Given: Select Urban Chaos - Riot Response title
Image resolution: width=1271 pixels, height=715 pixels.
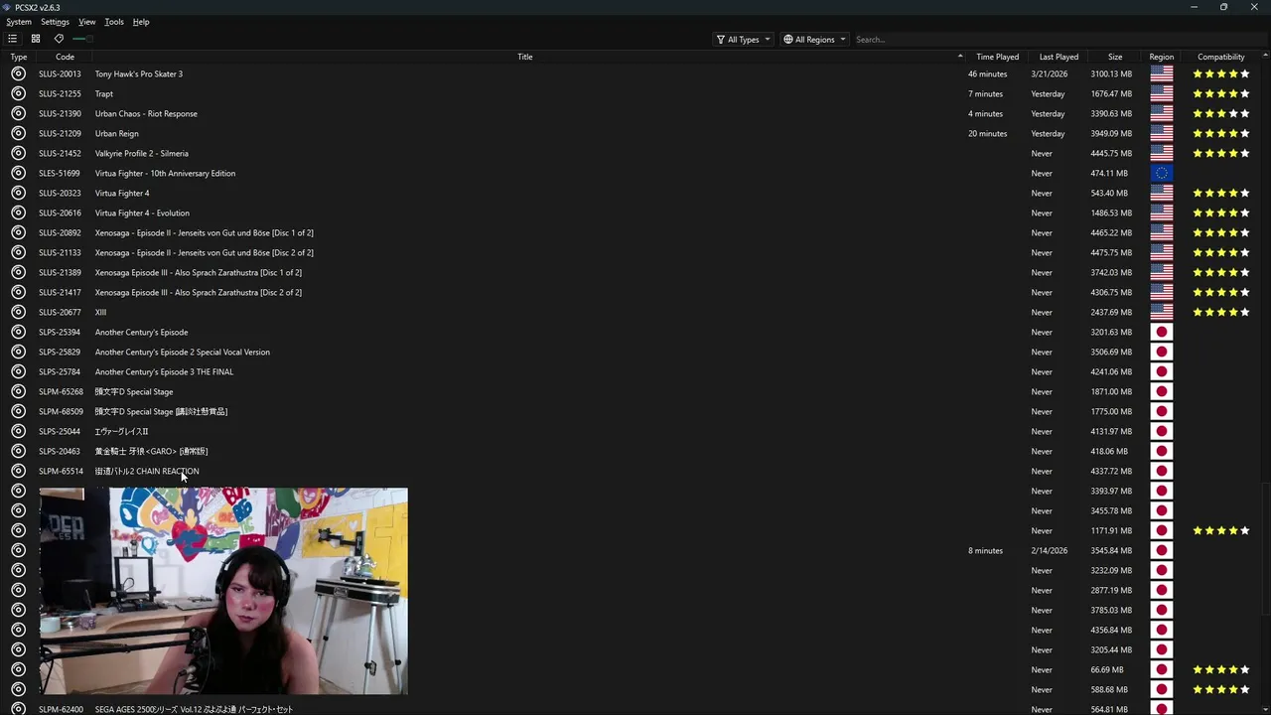Looking at the screenshot, I should coord(146,113).
